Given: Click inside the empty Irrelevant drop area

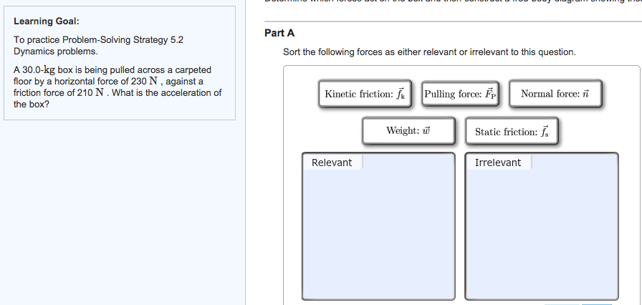Looking at the screenshot, I should [x=541, y=233].
